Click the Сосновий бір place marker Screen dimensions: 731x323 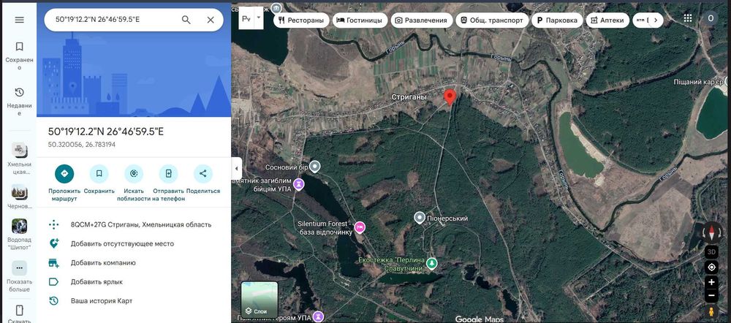tap(316, 167)
